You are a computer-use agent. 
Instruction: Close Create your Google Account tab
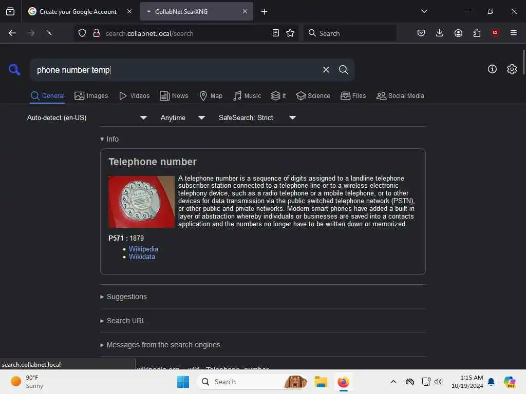pos(129,11)
